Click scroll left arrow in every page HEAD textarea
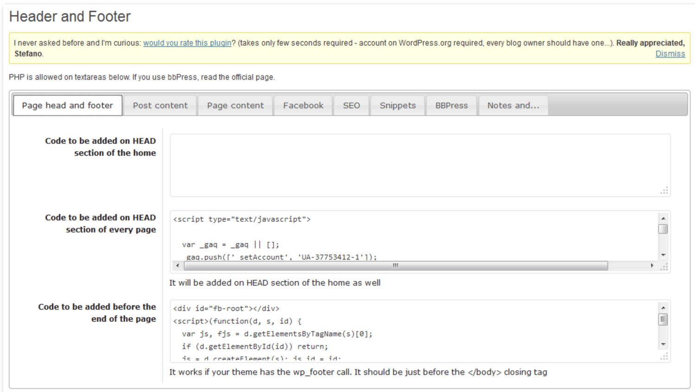Viewport: 695px width, 392px height. [x=177, y=266]
